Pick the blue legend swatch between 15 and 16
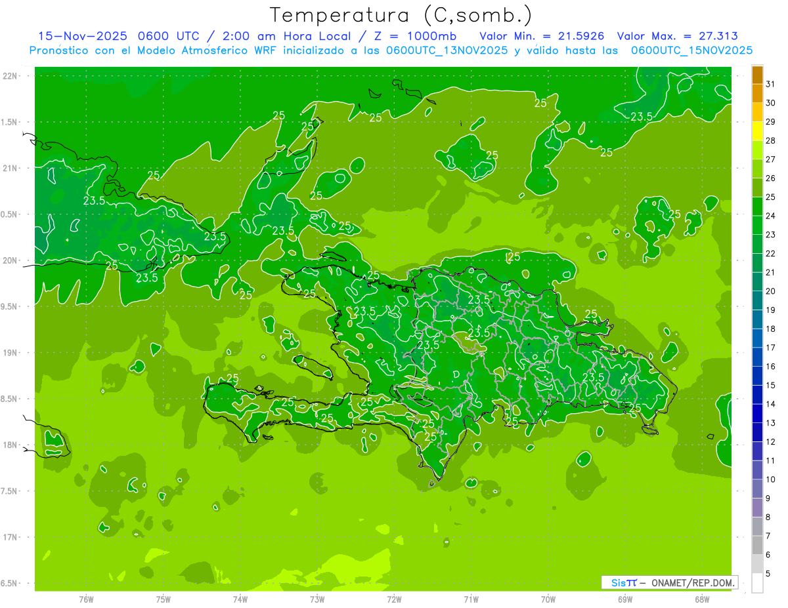 757,376
